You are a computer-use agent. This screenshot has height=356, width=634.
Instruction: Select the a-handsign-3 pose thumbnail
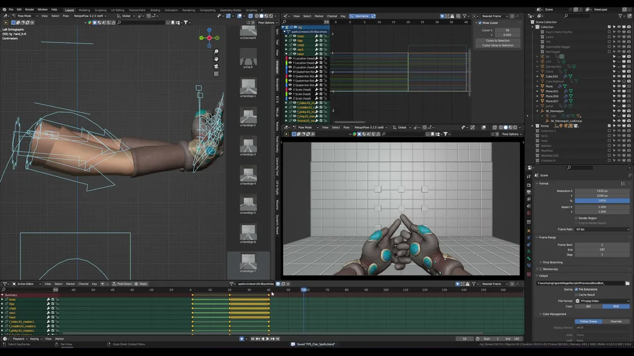248,146
